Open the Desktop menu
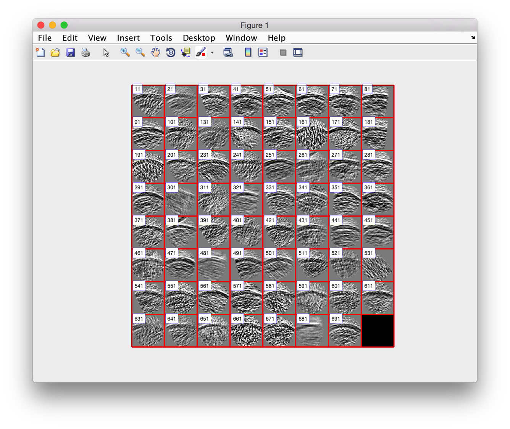This screenshot has height=429, width=510. click(x=199, y=38)
